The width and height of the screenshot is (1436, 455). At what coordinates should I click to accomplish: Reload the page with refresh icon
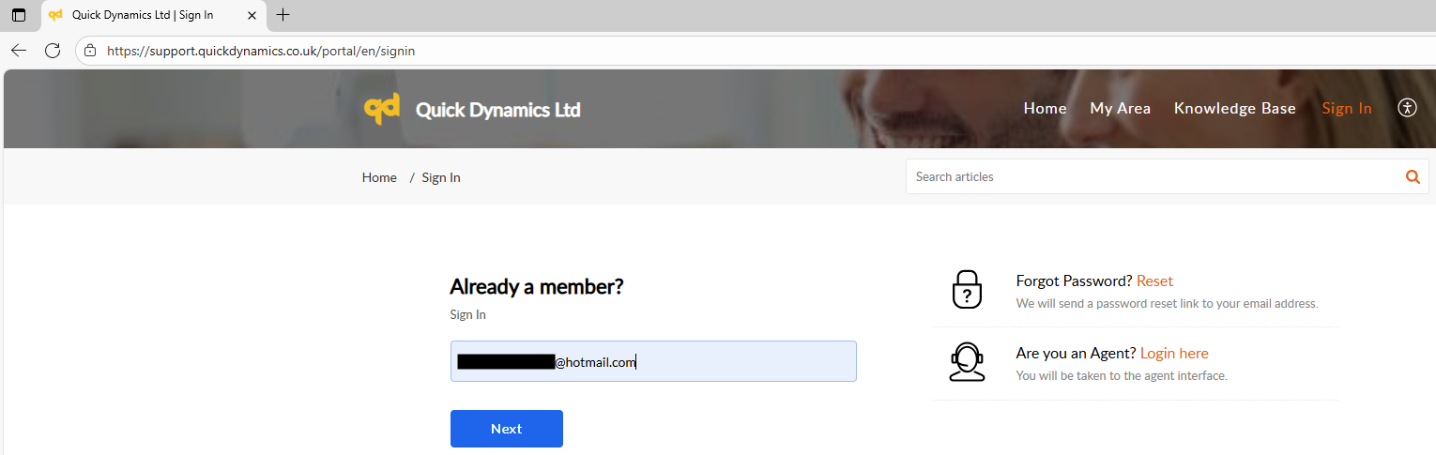[53, 51]
